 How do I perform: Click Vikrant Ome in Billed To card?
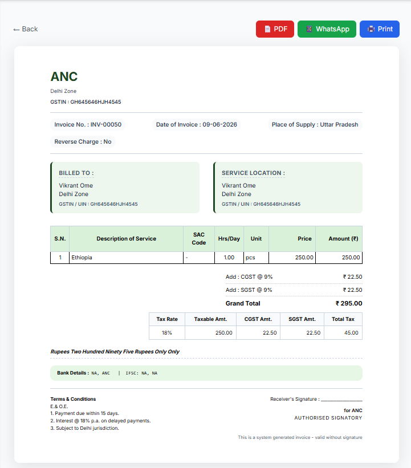click(x=76, y=185)
